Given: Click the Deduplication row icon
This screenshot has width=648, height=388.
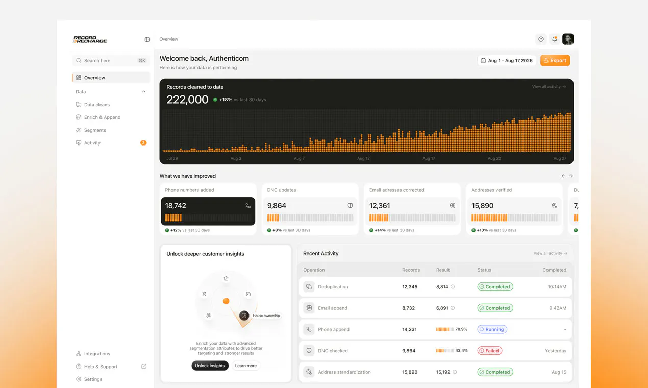Looking at the screenshot, I should click(x=309, y=287).
